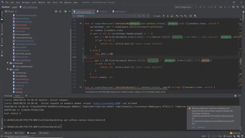Screen dimensions: 245x138
Task: Click the master git branch widget
Action: [228, 136]
